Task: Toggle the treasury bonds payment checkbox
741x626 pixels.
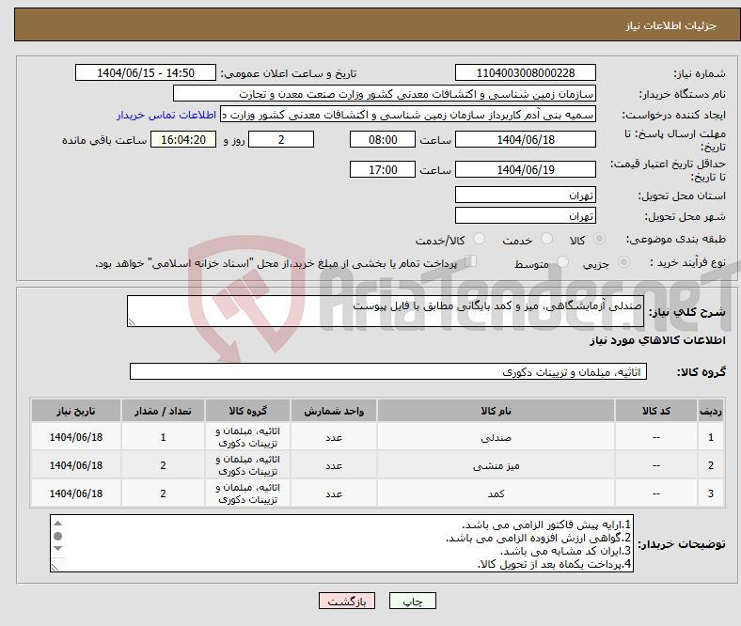Action: pos(472,262)
